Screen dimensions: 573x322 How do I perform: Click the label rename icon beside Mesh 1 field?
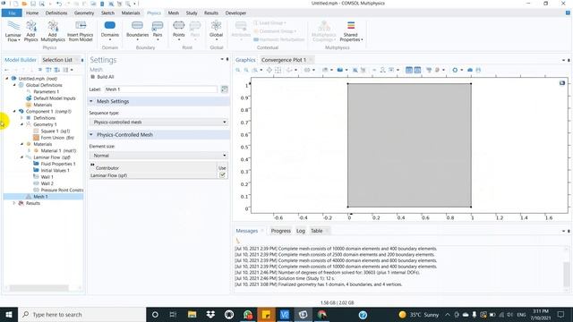[225, 89]
